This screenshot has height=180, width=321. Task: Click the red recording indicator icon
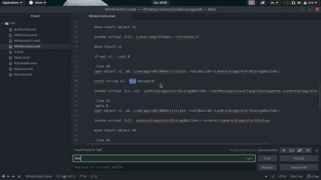(x=287, y=3)
